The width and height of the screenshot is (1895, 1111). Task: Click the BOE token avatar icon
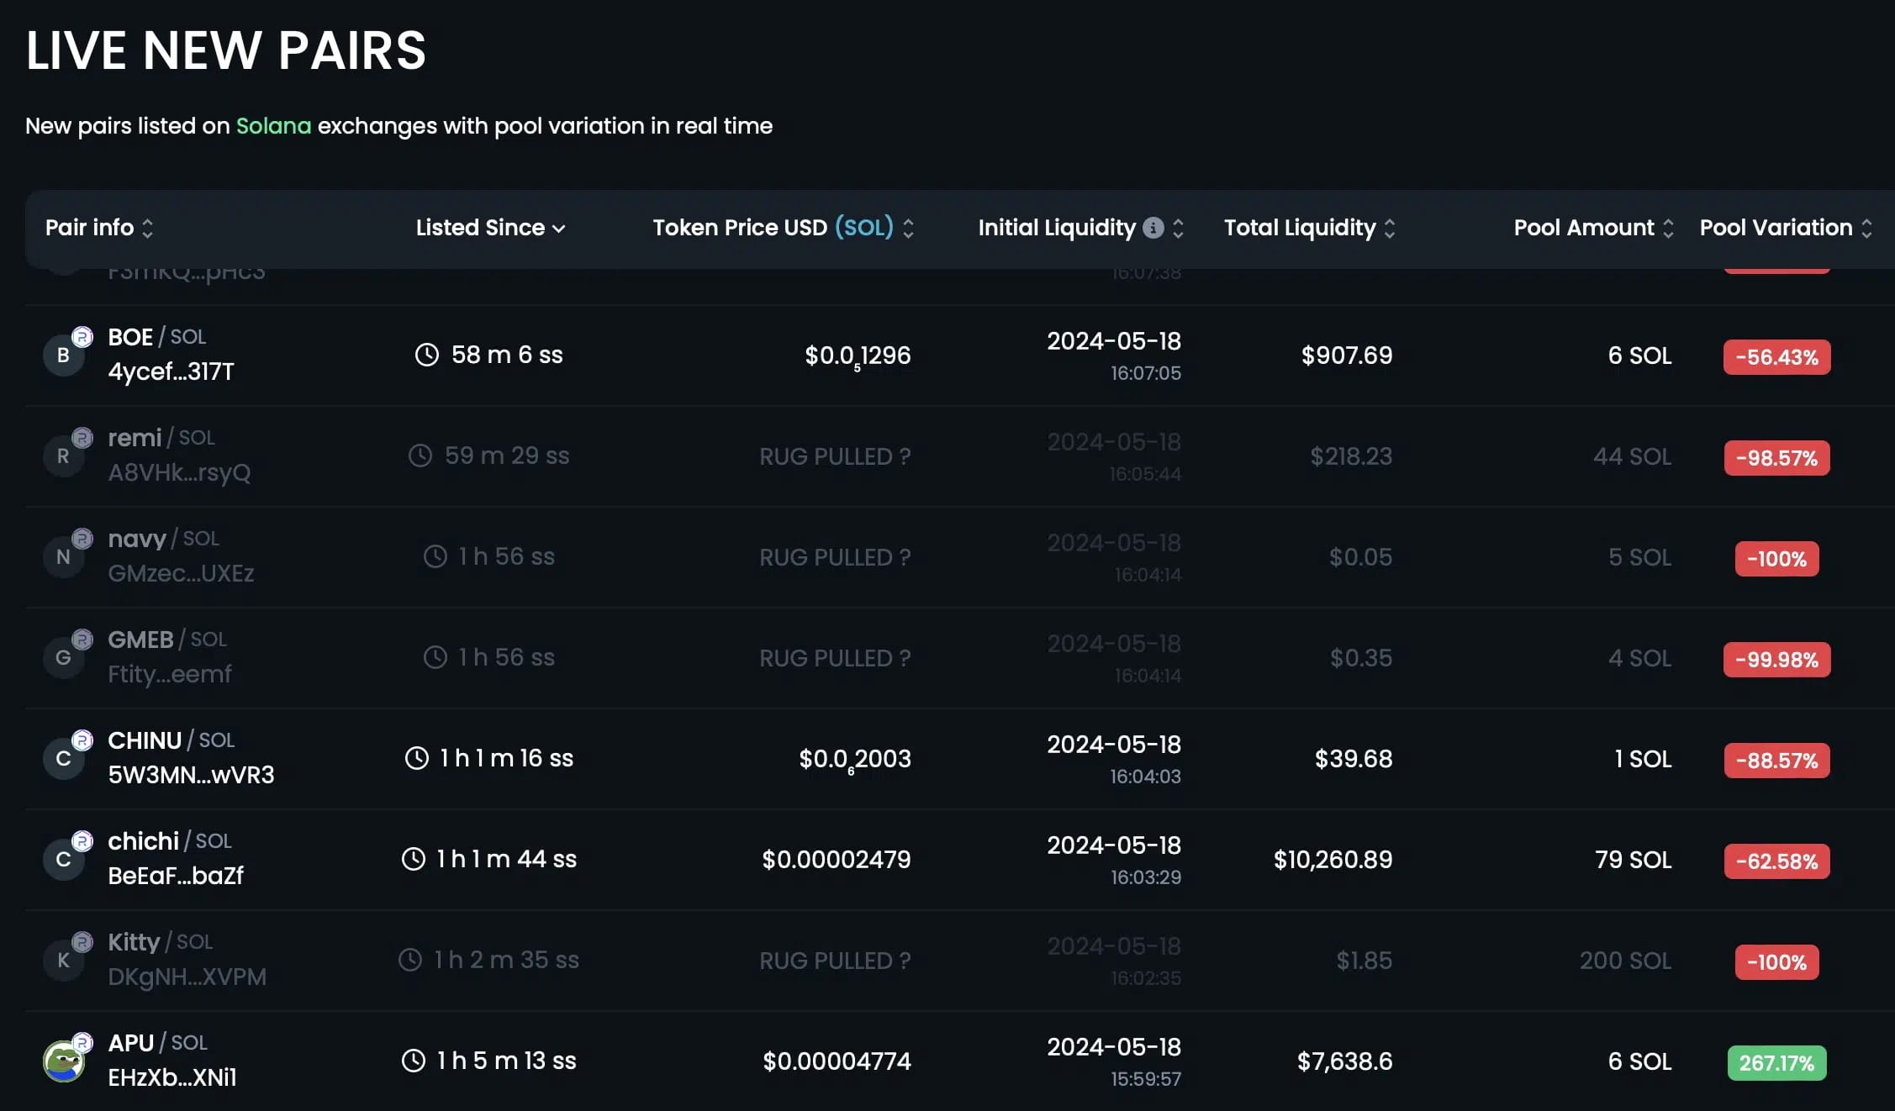click(64, 355)
